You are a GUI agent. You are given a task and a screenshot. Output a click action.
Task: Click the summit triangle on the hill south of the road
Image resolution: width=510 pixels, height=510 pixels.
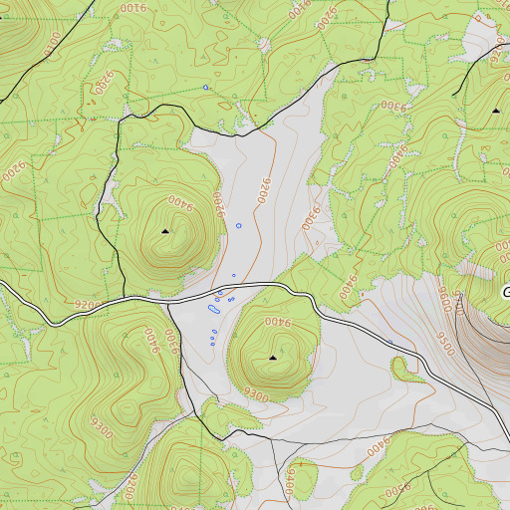273,358
